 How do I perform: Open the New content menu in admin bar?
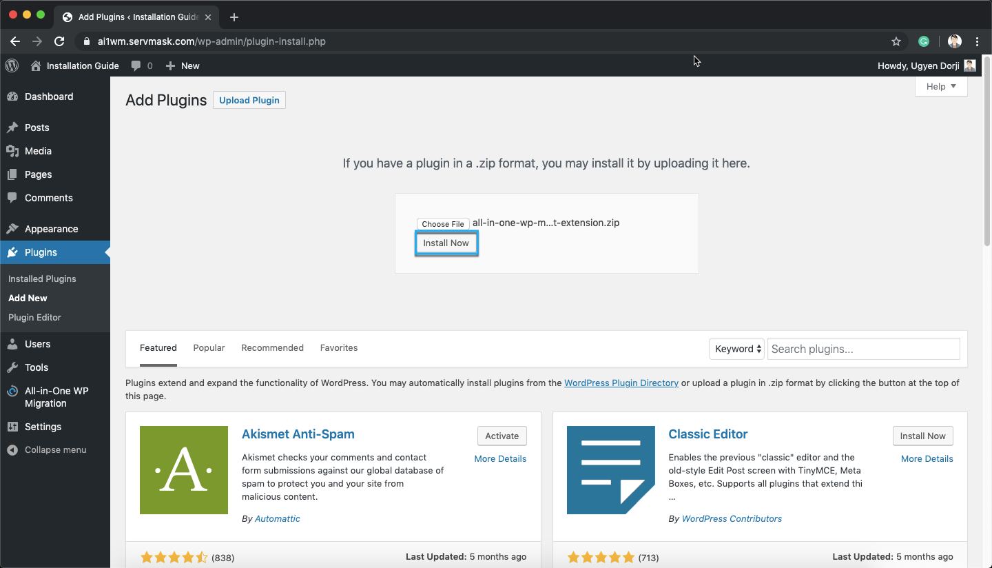coord(183,65)
